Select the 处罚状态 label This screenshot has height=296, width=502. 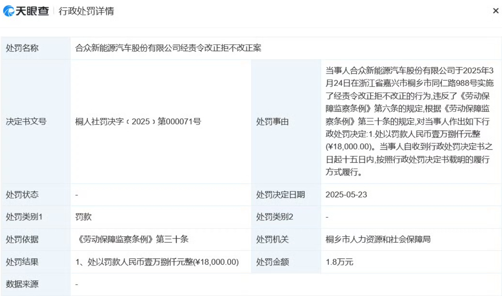[22, 195]
